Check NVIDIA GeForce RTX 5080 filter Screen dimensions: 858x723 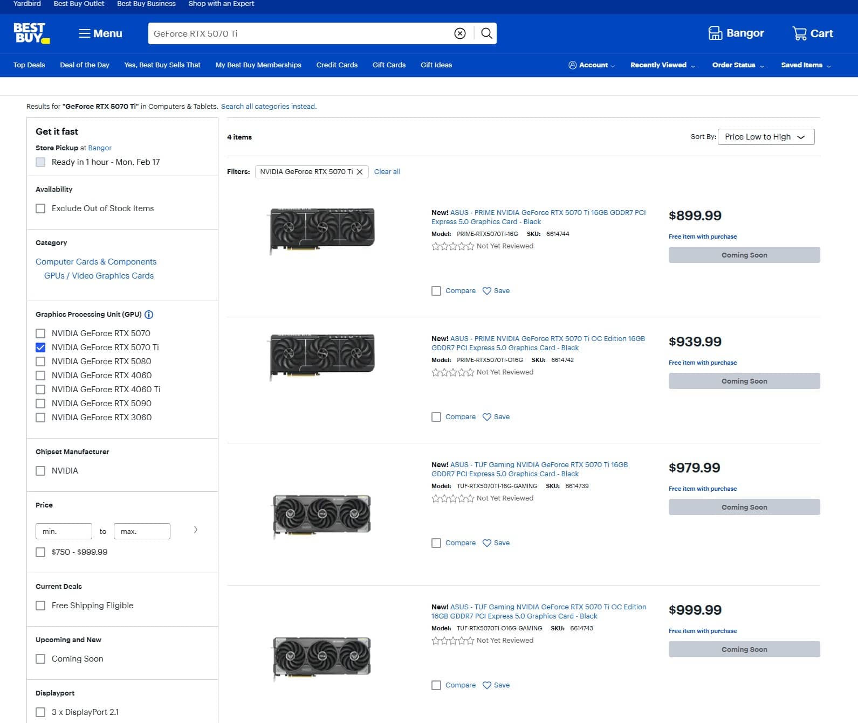tap(40, 361)
